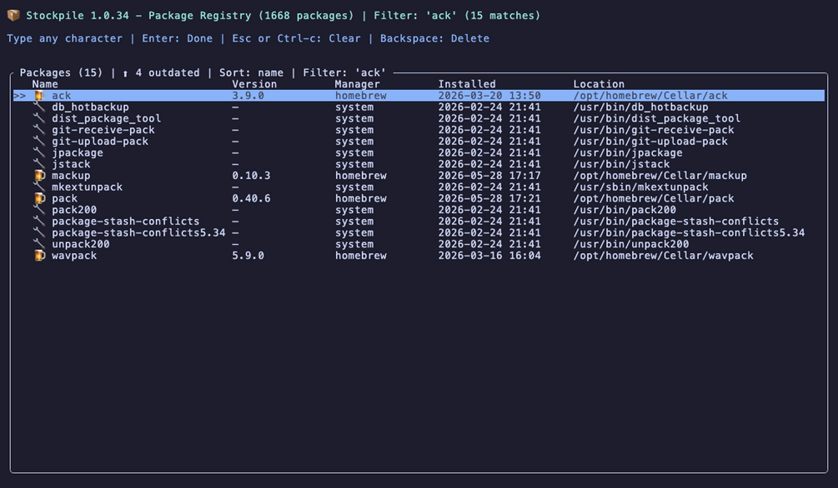Click system manager cell in unpack200 row
The height and width of the screenshot is (488, 838).
(x=354, y=244)
